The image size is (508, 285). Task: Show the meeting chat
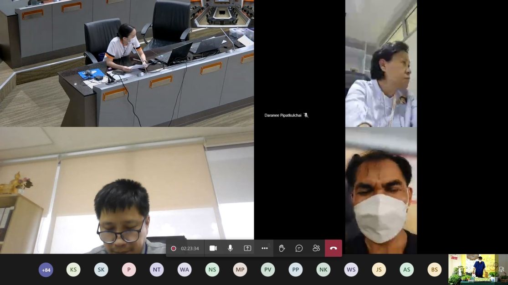point(299,248)
